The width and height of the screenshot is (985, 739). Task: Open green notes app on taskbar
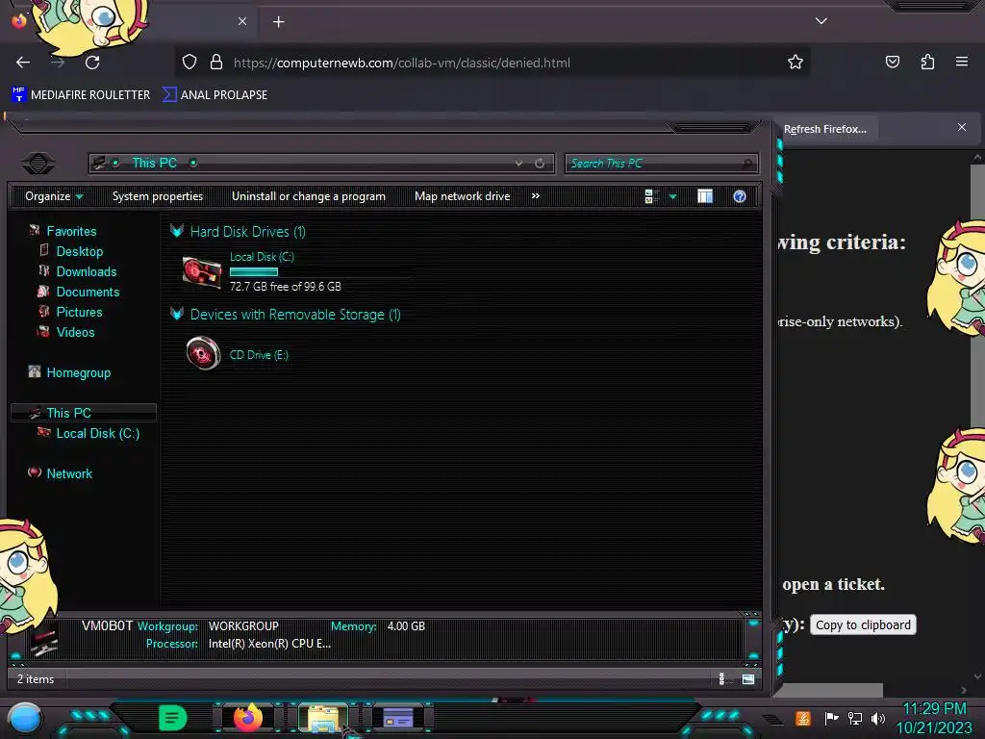pos(173,718)
